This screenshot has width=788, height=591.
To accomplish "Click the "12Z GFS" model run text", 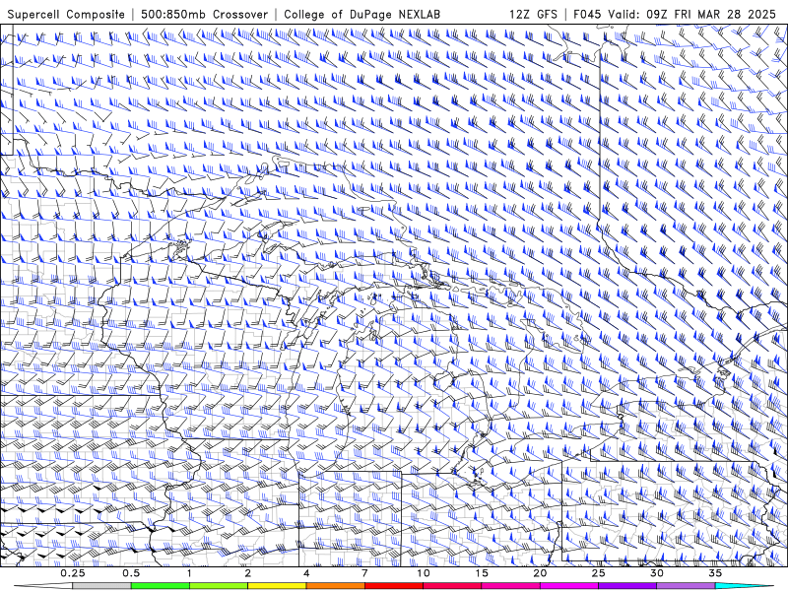I will click(x=533, y=14).
